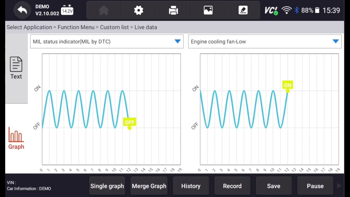Viewport: 350px width, 197px height.
Task: Click the yellow OFF marker on left graph
Action: click(x=130, y=122)
